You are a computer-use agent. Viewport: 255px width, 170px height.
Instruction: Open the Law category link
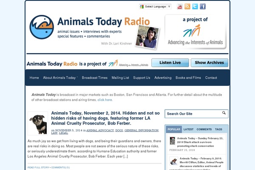click(x=54, y=133)
